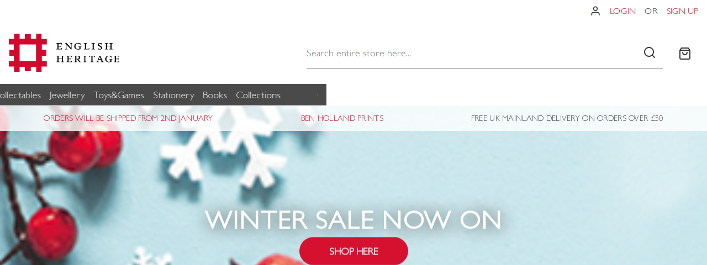Viewport: 707px width, 265px height.
Task: Click the English Heritage logo
Action: tap(64, 52)
